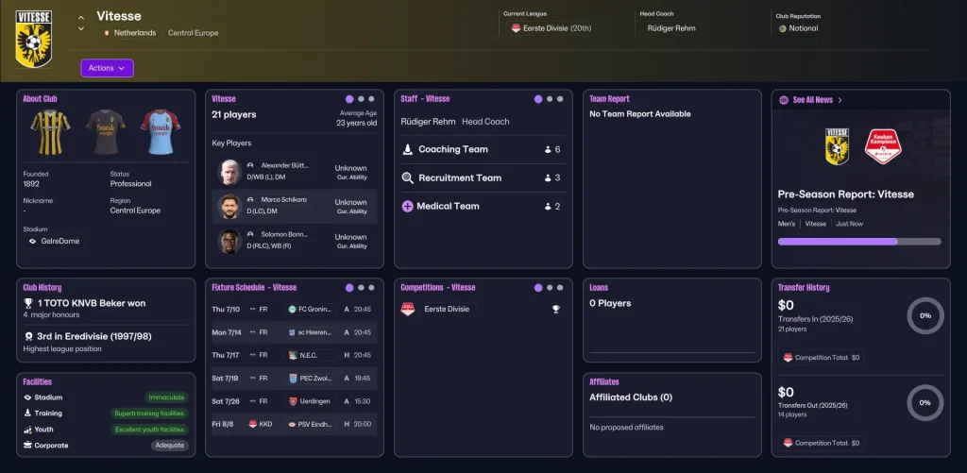Click Solomon Bonn... face portrait

coord(229,241)
